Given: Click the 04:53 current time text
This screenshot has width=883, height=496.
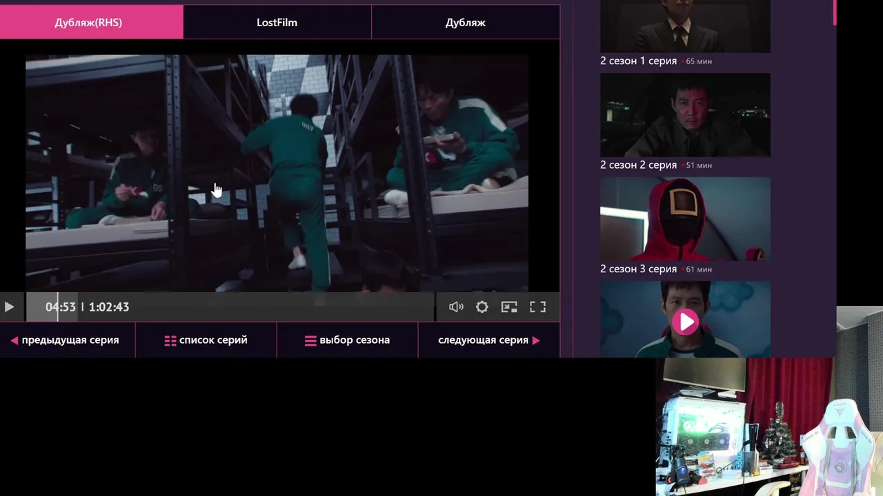Looking at the screenshot, I should (x=61, y=307).
